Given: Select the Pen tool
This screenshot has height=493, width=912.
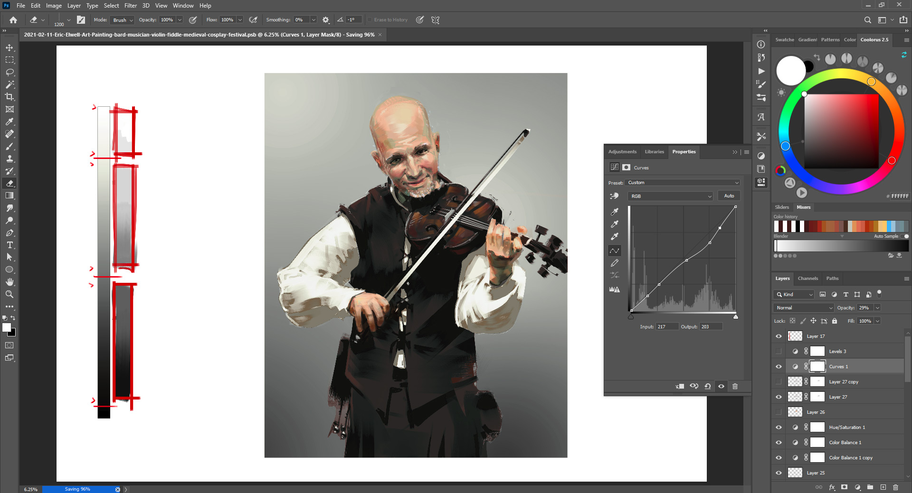Looking at the screenshot, I should click(9, 233).
